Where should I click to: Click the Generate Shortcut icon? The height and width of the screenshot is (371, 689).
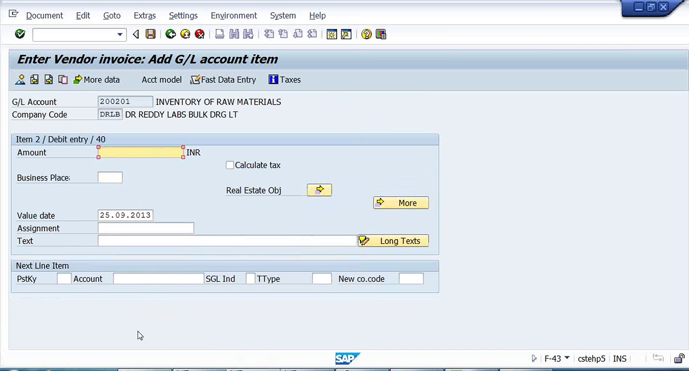[x=346, y=34]
